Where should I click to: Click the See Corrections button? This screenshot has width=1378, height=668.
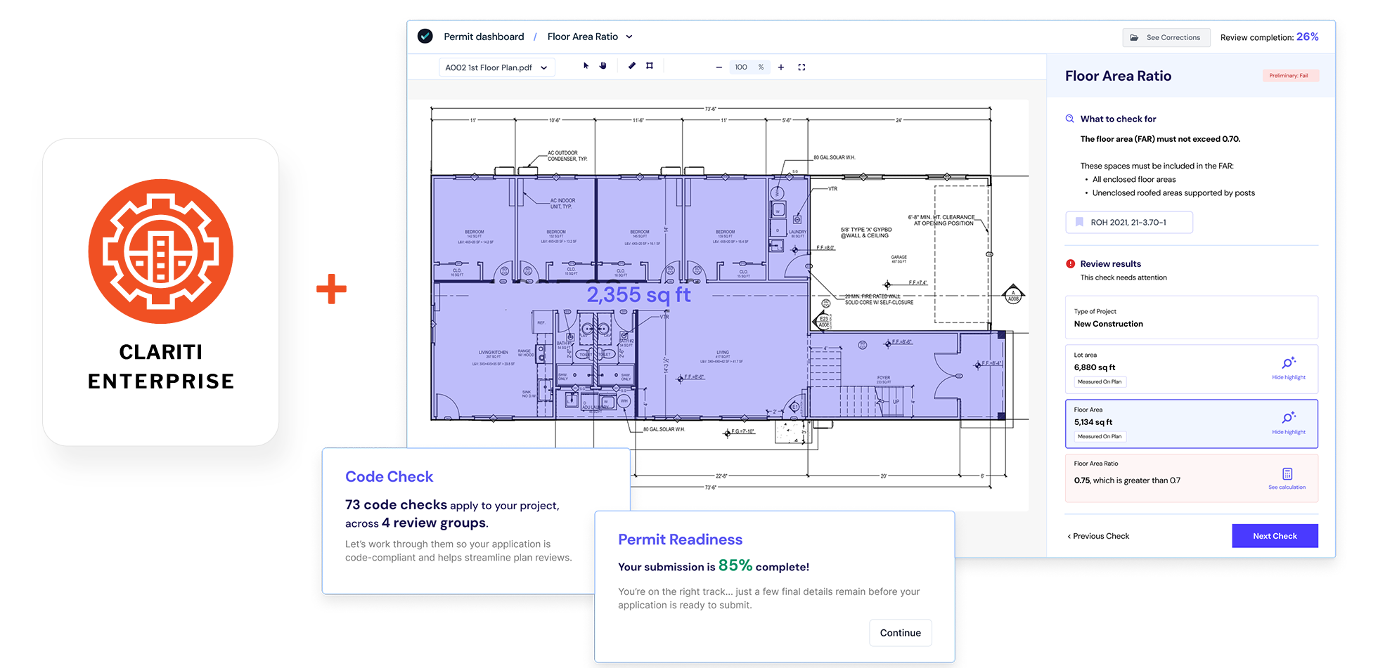[x=1166, y=38]
